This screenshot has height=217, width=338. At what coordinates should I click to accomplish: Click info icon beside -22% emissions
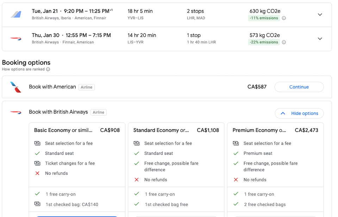tap(284, 42)
